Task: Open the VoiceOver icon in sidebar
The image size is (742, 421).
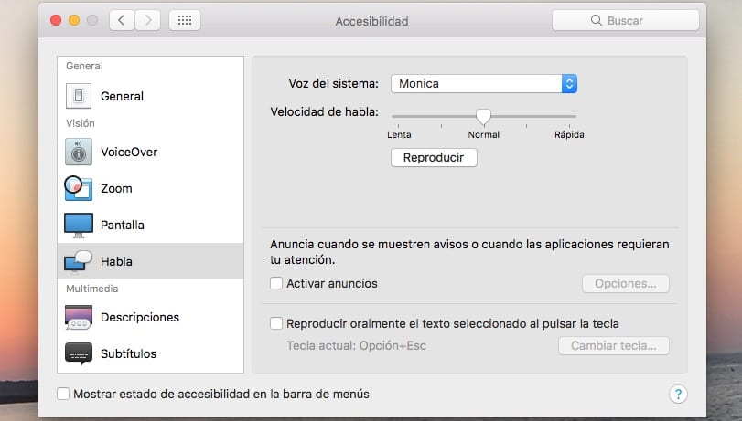Action: click(79, 152)
